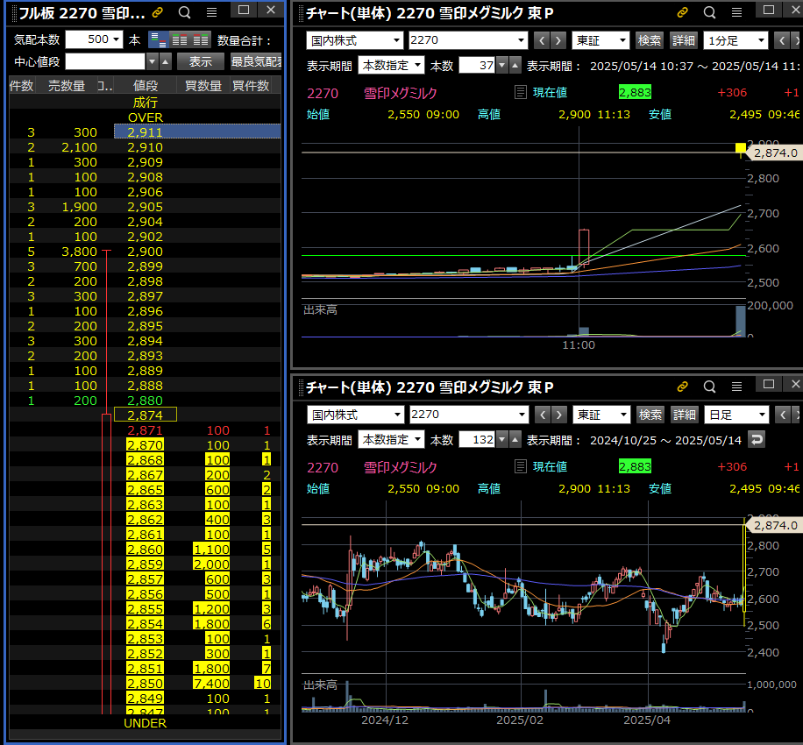Go to the previous symbol in the 1分足 chart
803x745 pixels.
(542, 40)
